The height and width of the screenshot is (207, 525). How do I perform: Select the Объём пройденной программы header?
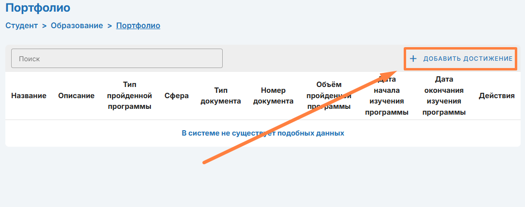[x=328, y=96]
